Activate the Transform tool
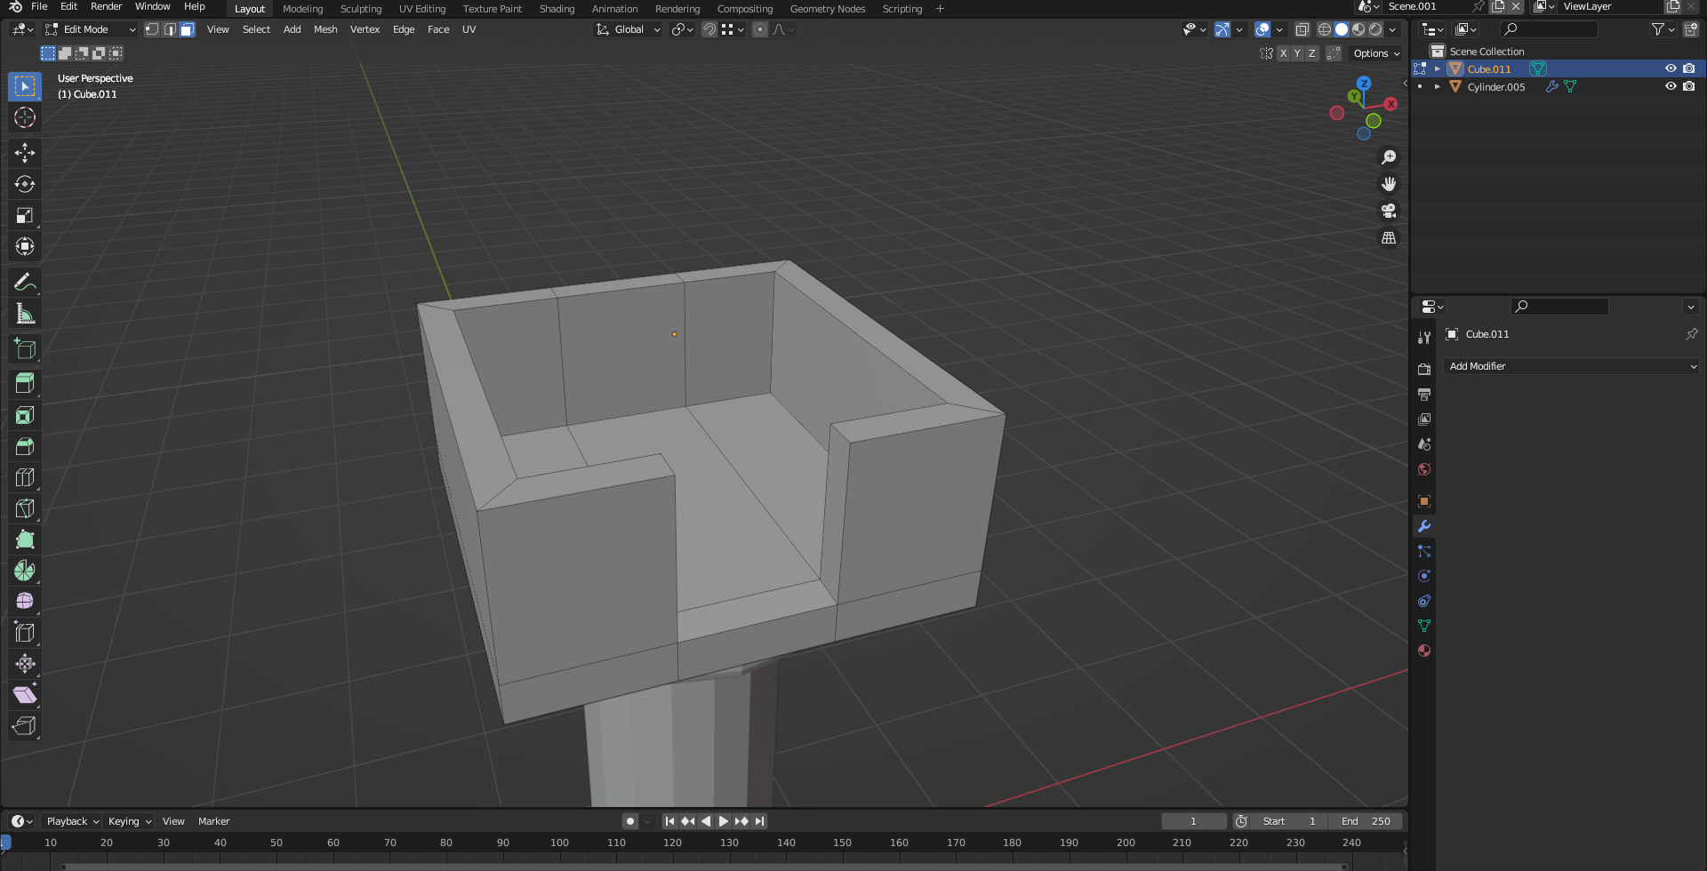Screen dimensions: 1707x871 click(25, 246)
